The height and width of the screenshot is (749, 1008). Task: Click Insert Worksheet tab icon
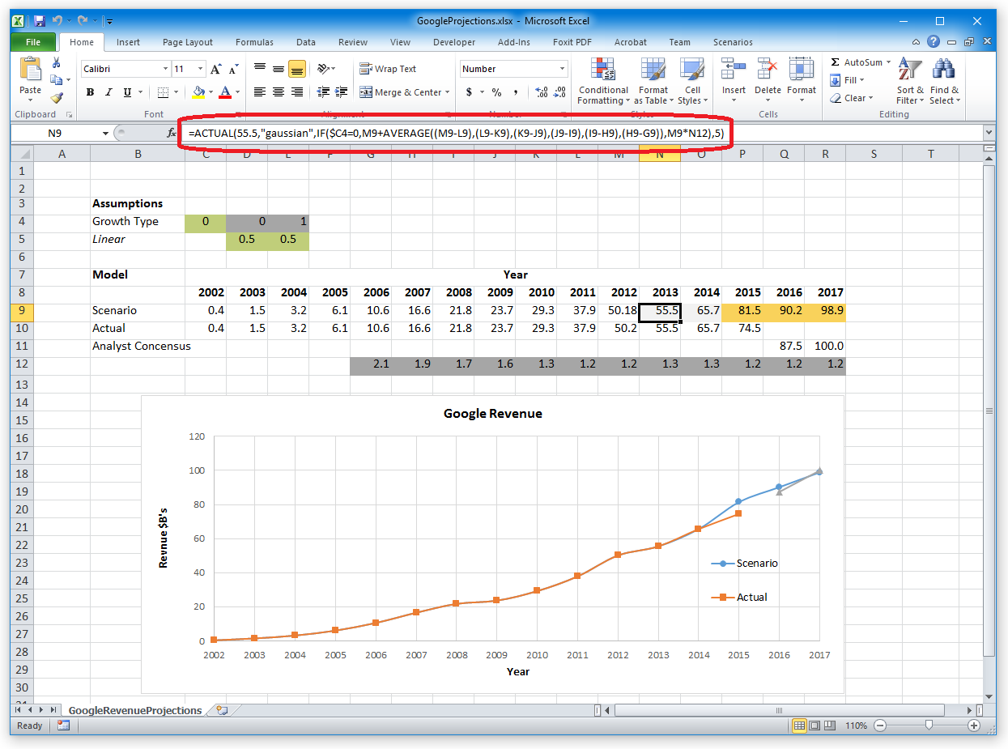222,710
